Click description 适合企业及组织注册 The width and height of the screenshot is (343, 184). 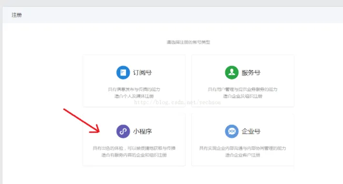click(x=243, y=96)
